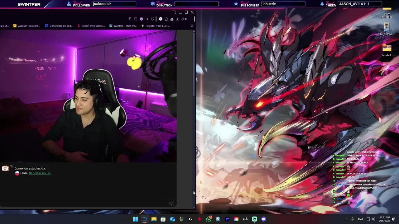Expand hidden bookmarks with double chevron
The width and height of the screenshot is (399, 224).
[x=192, y=26]
